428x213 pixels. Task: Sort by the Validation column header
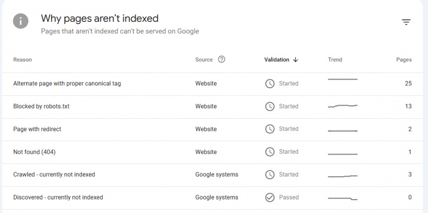[276, 60]
